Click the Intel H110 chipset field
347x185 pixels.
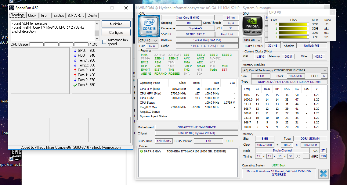[x=197, y=133]
